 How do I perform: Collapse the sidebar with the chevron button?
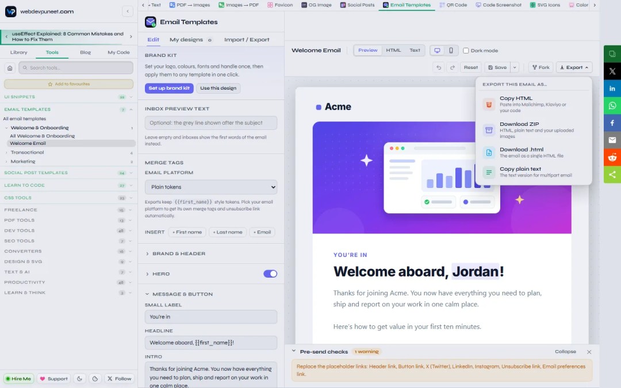(x=128, y=11)
